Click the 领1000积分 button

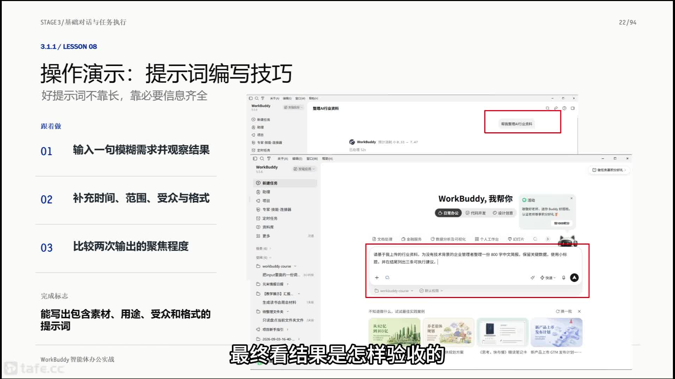(561, 223)
